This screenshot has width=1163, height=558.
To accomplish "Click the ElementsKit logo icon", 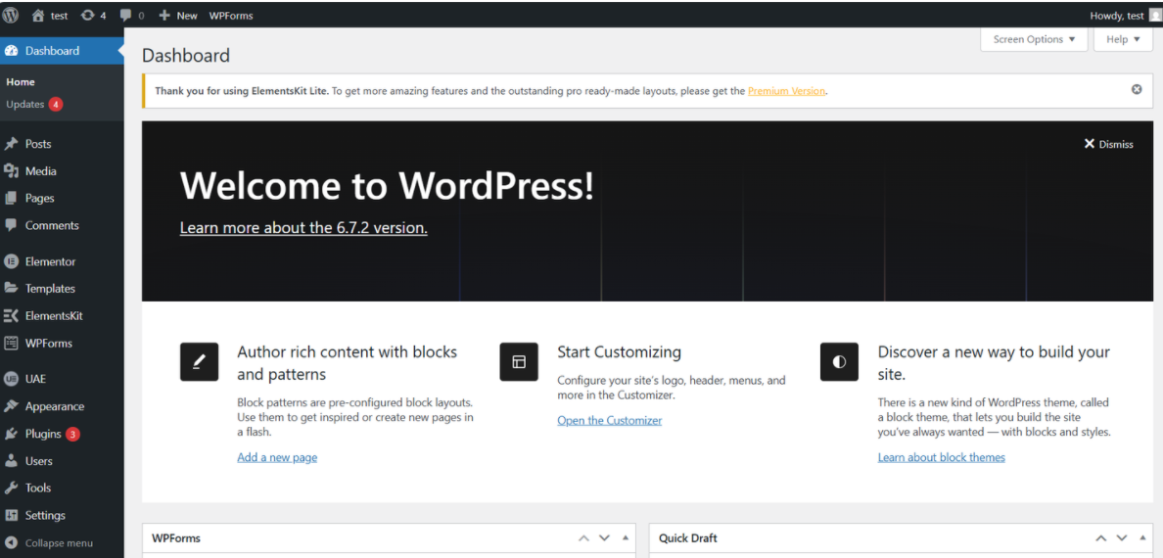I will point(11,316).
